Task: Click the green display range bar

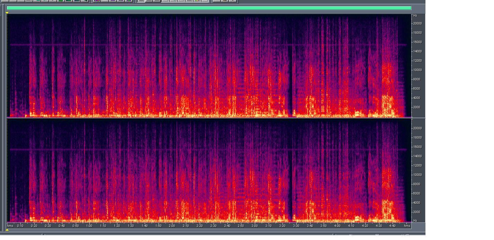Action: click(x=209, y=8)
